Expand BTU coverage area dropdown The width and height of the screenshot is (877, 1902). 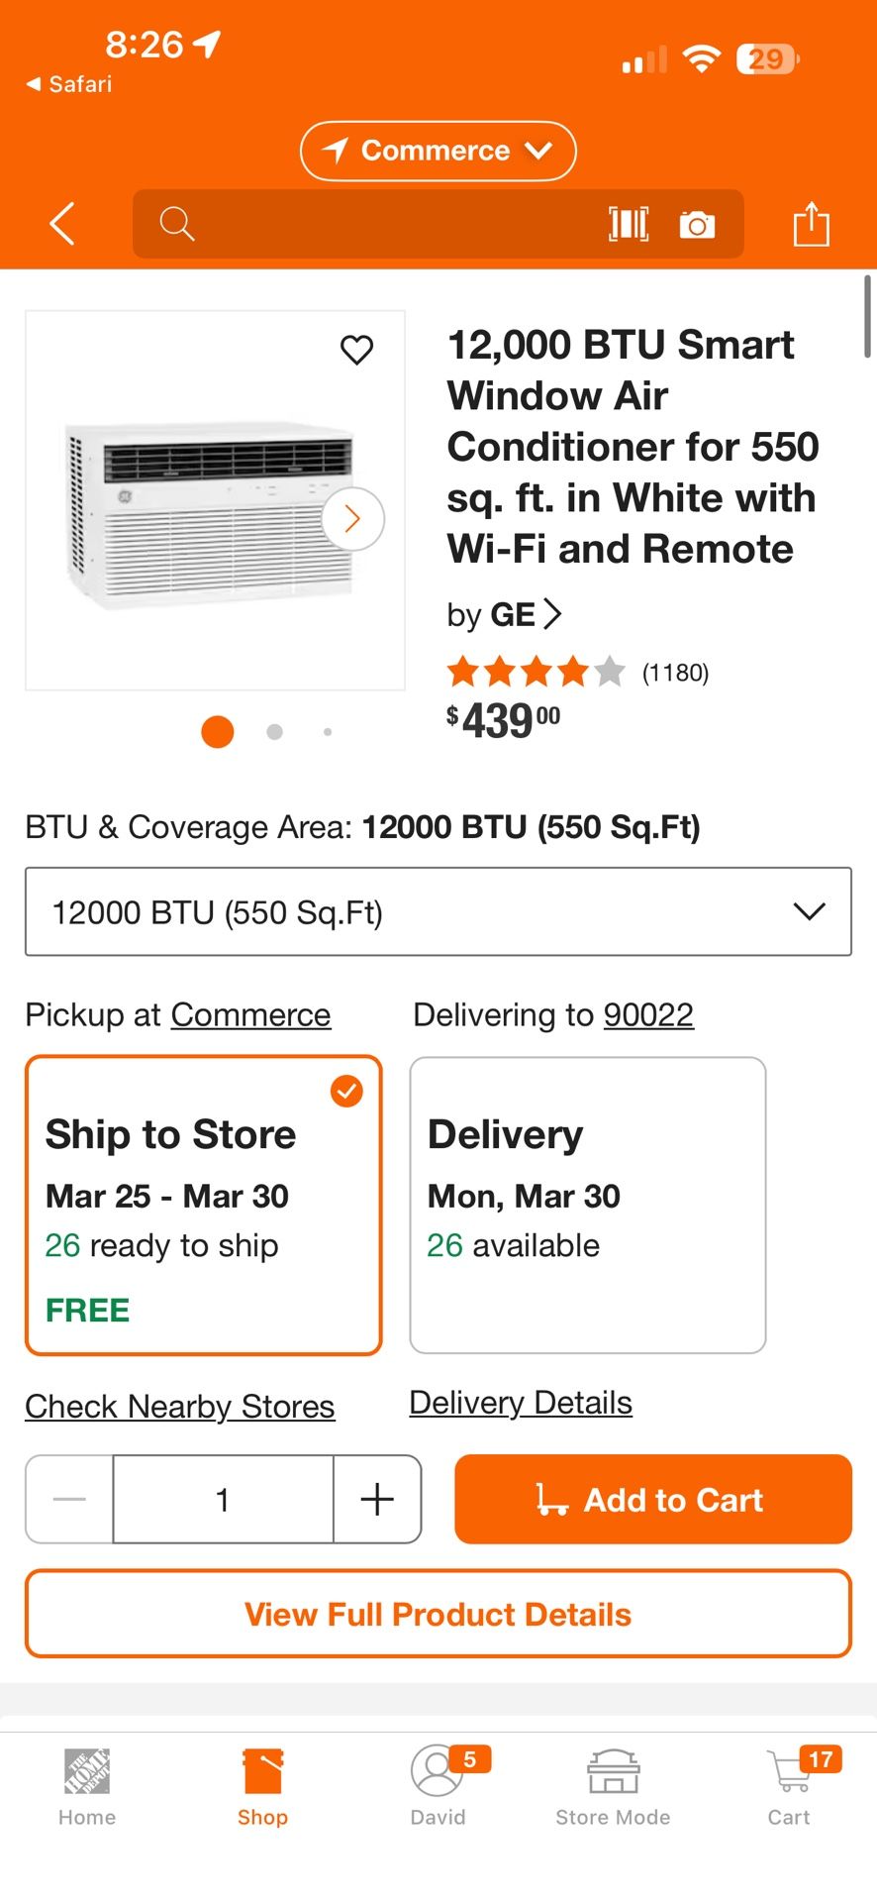point(438,911)
